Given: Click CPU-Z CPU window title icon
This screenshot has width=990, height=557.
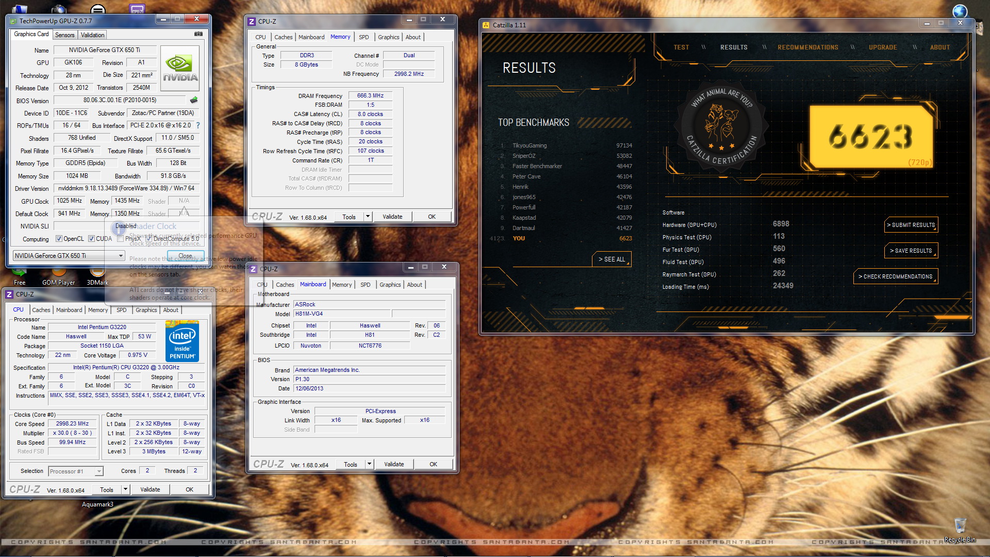Looking at the screenshot, I should (x=9, y=294).
